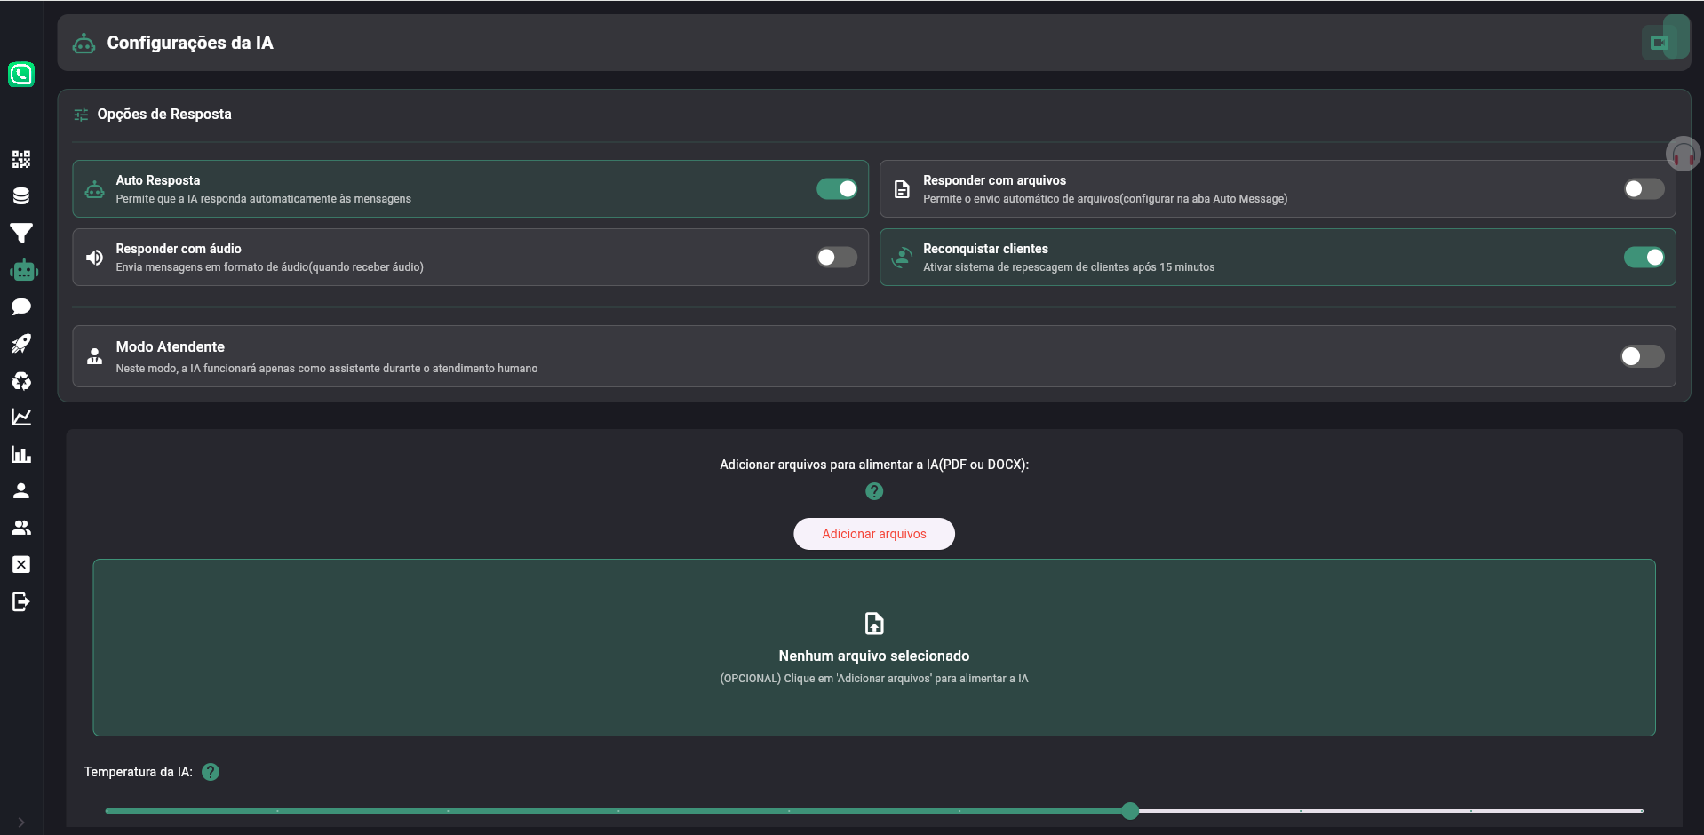Disable the Auto Resposta toggle

tap(837, 189)
